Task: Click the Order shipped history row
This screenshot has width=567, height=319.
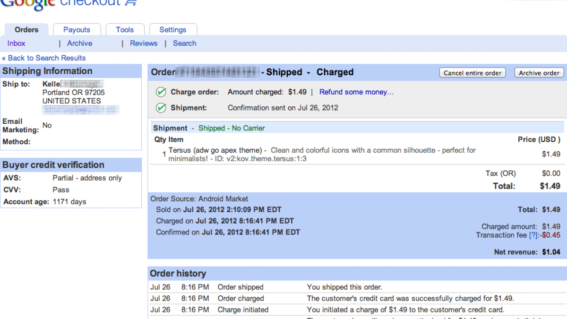Action: click(x=241, y=287)
